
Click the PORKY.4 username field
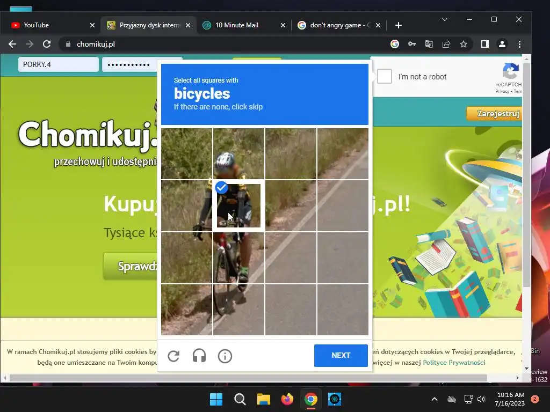point(58,64)
